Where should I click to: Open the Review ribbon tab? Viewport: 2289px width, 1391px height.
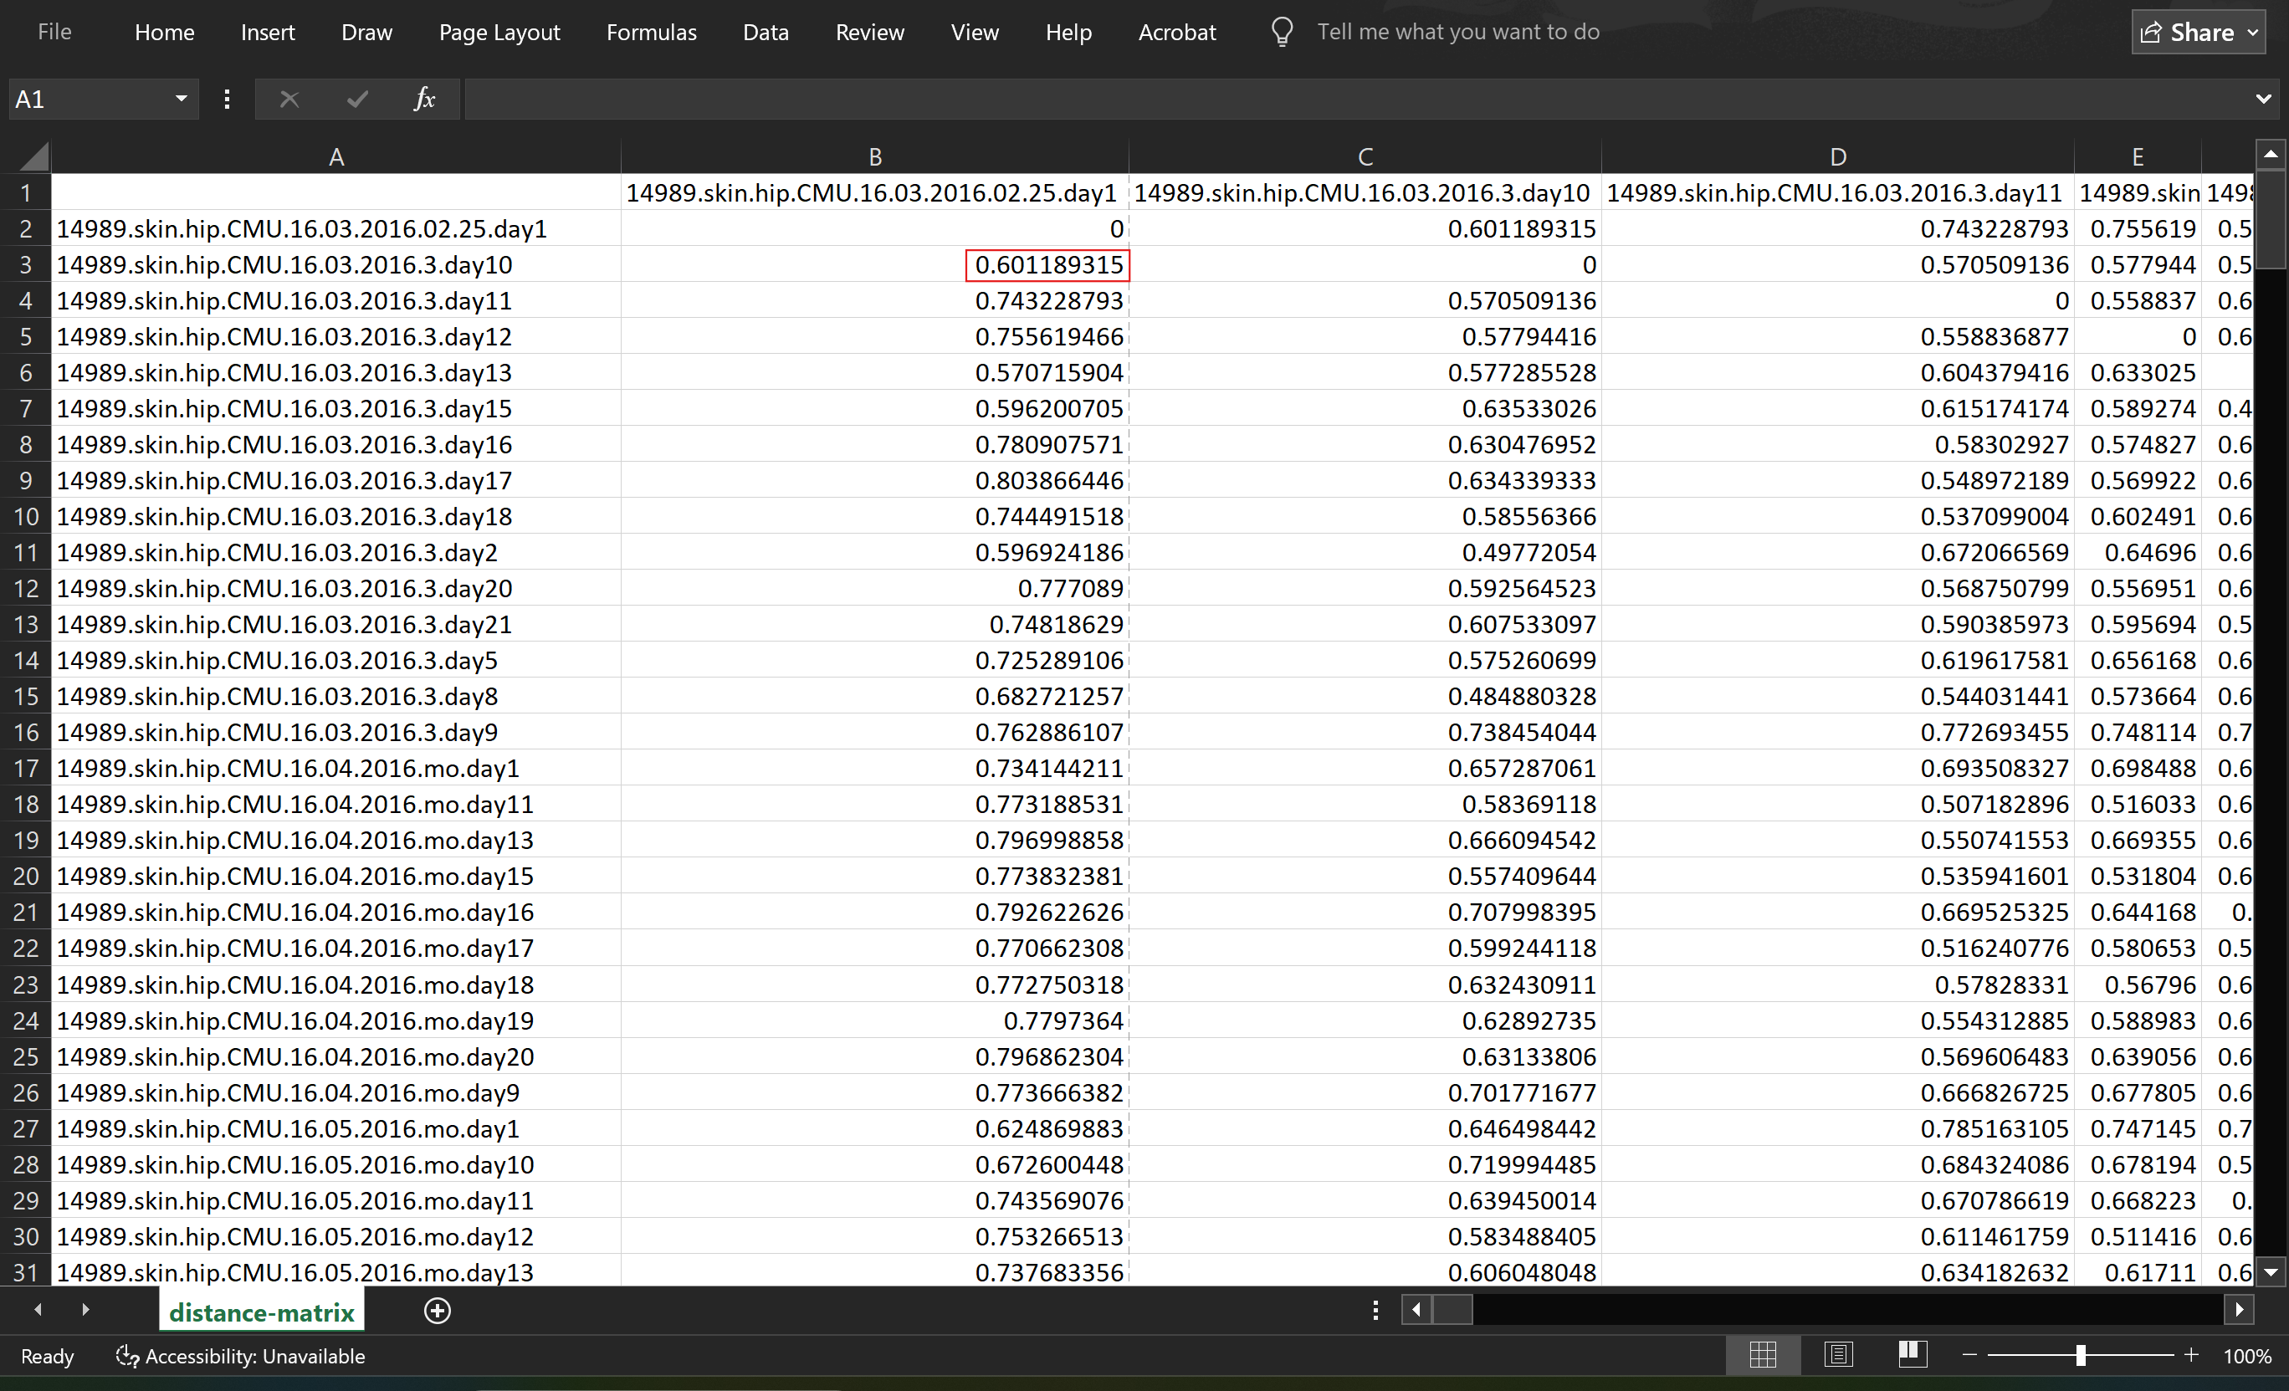869,32
